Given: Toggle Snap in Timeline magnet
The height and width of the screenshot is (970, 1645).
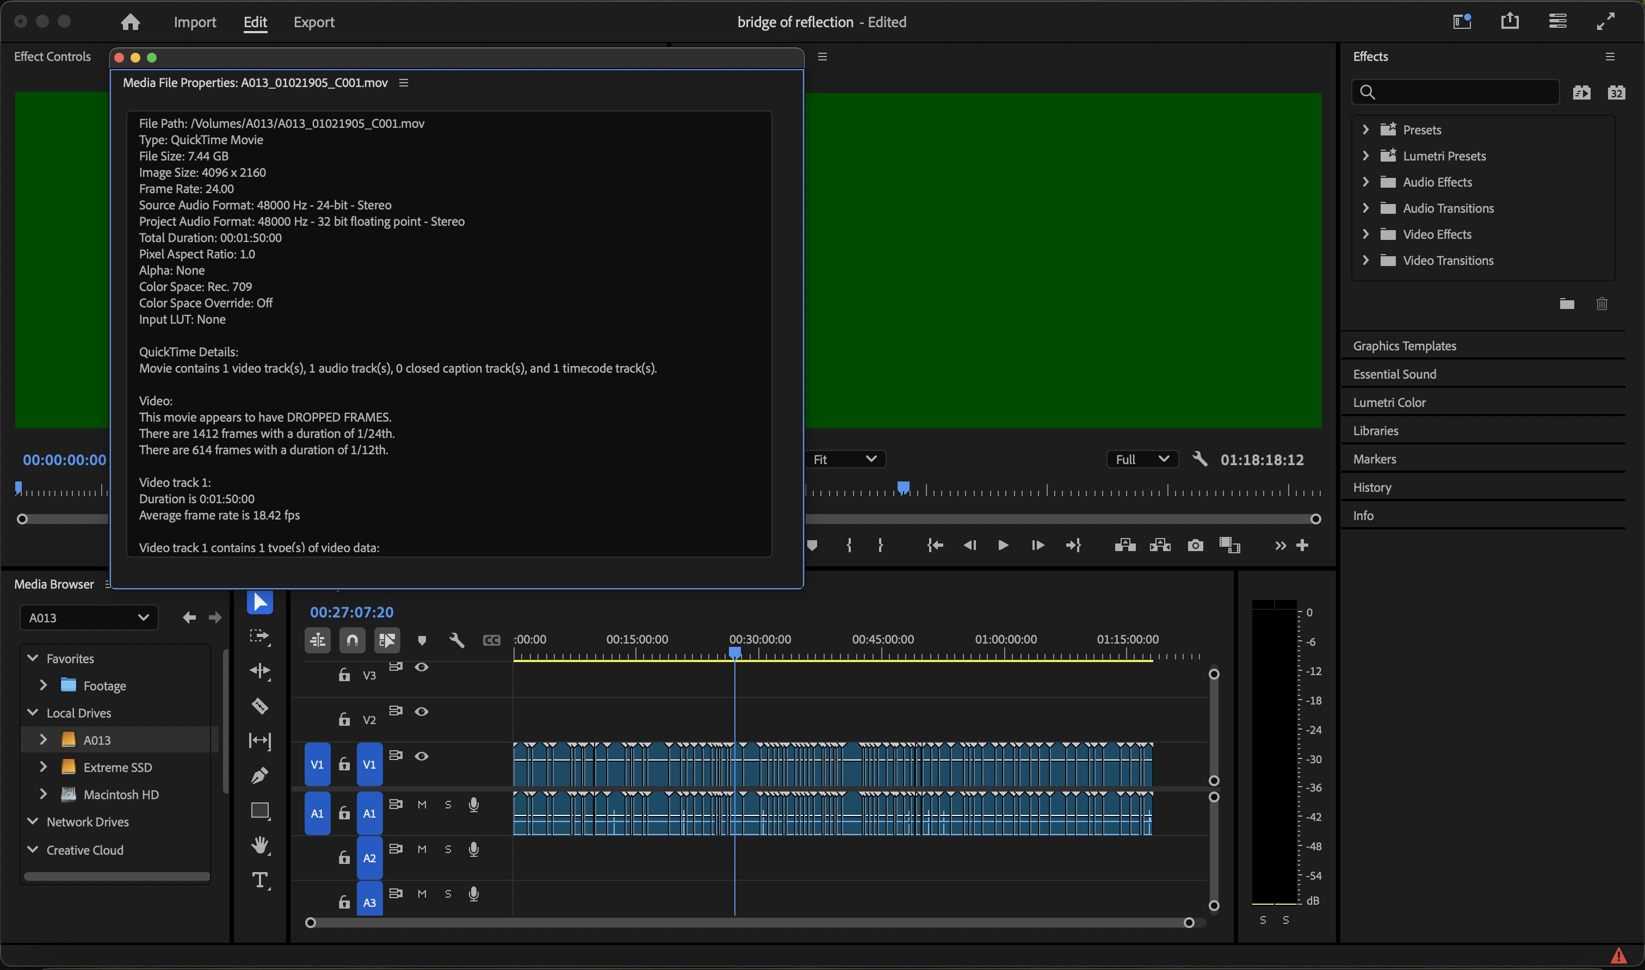Looking at the screenshot, I should 352,640.
